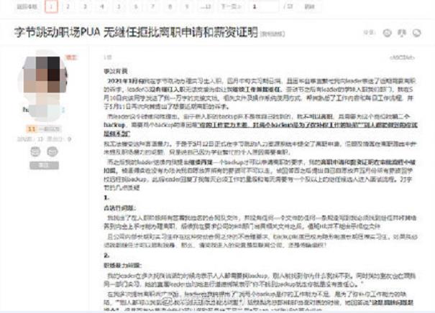Image resolution: width=435 pixels, height=313 pixels.
Task: Jump to page 5 in pagination
Action: point(120,7)
